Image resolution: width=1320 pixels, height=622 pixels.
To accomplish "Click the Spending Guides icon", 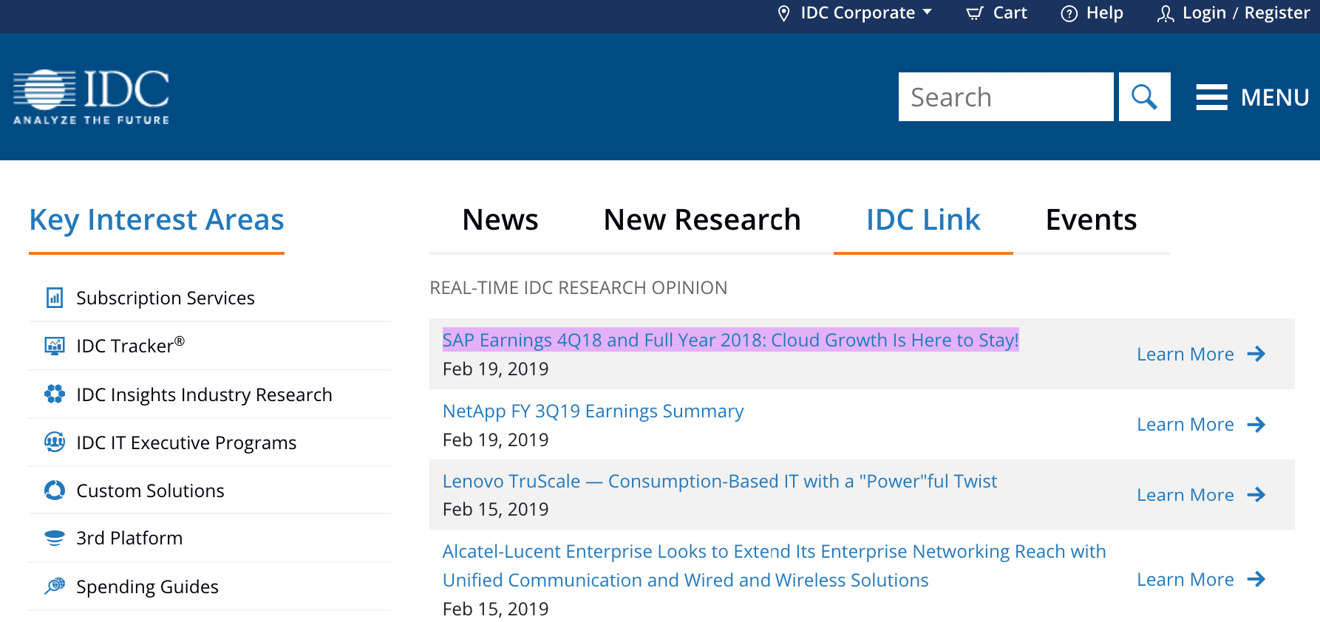I will coord(55,586).
